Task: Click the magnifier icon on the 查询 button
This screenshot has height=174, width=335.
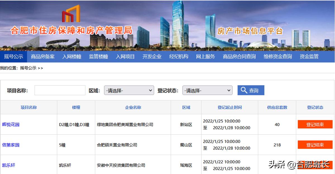Action: tap(243, 90)
